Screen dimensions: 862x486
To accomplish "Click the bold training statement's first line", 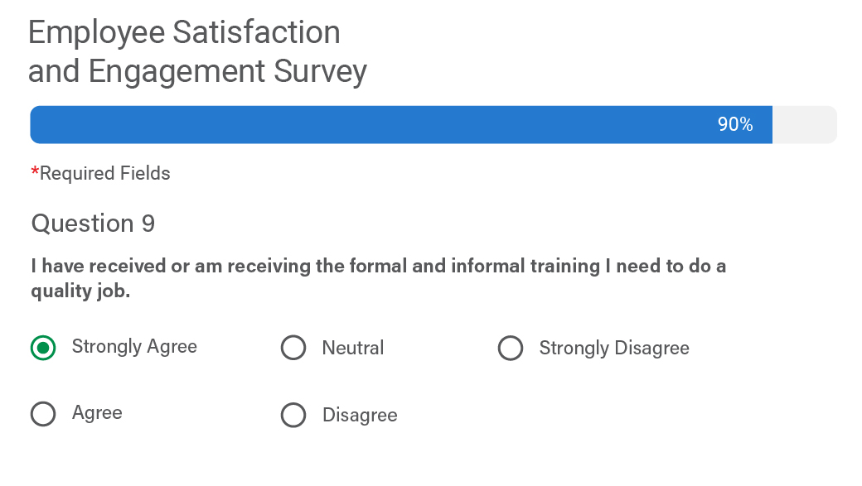I will [378, 267].
